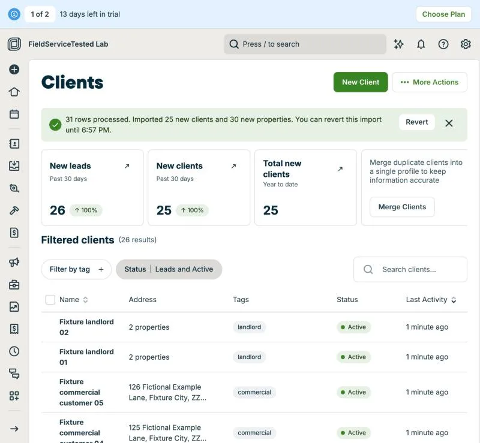The width and height of the screenshot is (480, 443).
Task: Open Fixture landlord 01 client row
Action: point(254,357)
